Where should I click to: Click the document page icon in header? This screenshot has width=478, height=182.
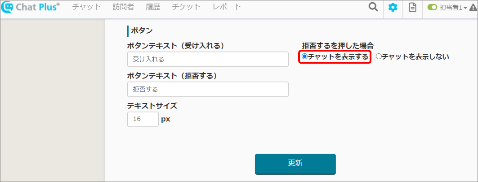coord(412,8)
